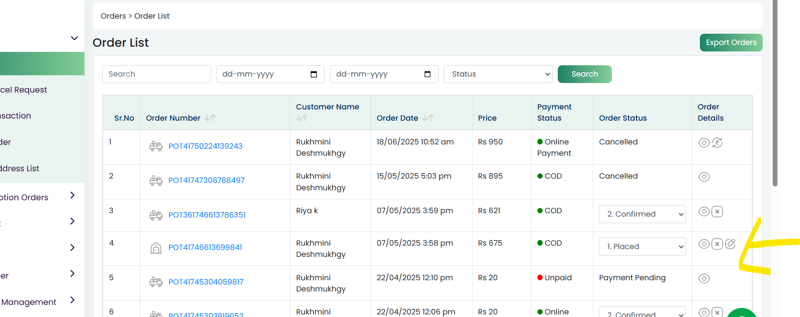This screenshot has height=317, width=800.
Task: View details eye icon for order row 2
Action: tap(704, 177)
